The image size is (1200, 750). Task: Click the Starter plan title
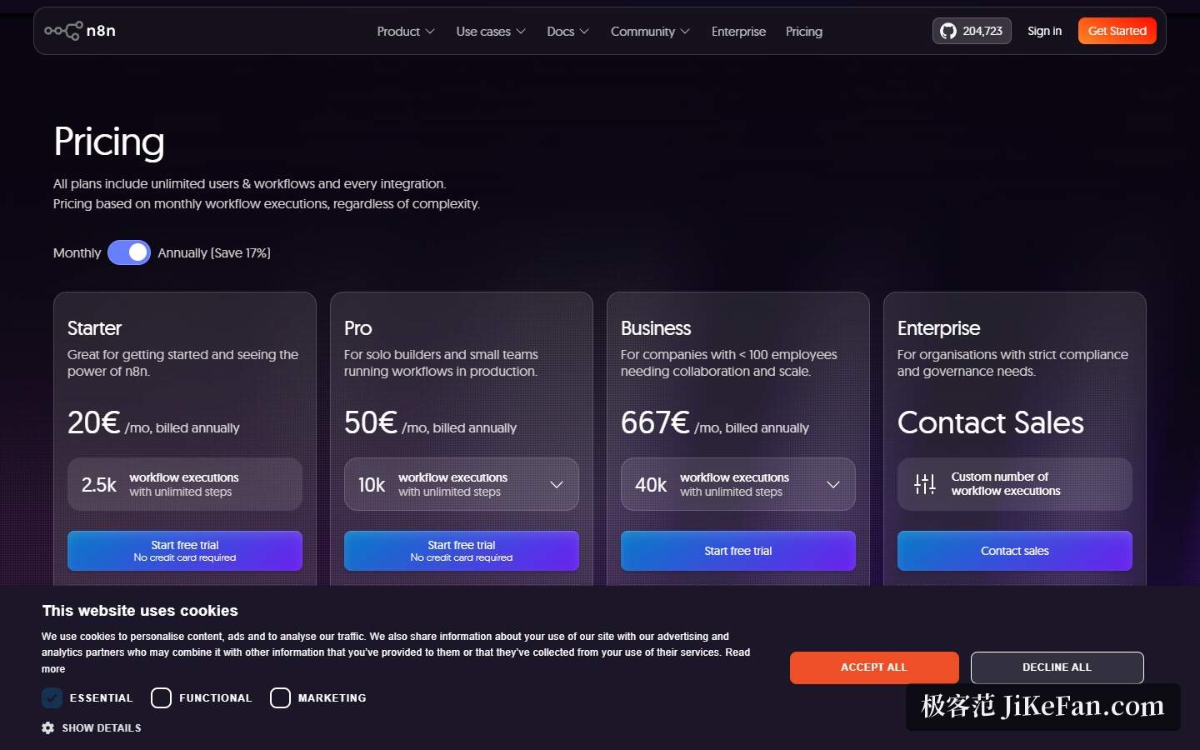click(x=94, y=328)
